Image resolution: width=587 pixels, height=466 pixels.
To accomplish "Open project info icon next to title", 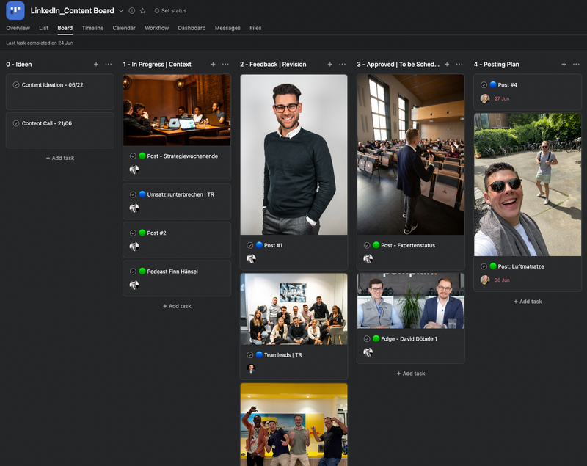I will point(132,11).
